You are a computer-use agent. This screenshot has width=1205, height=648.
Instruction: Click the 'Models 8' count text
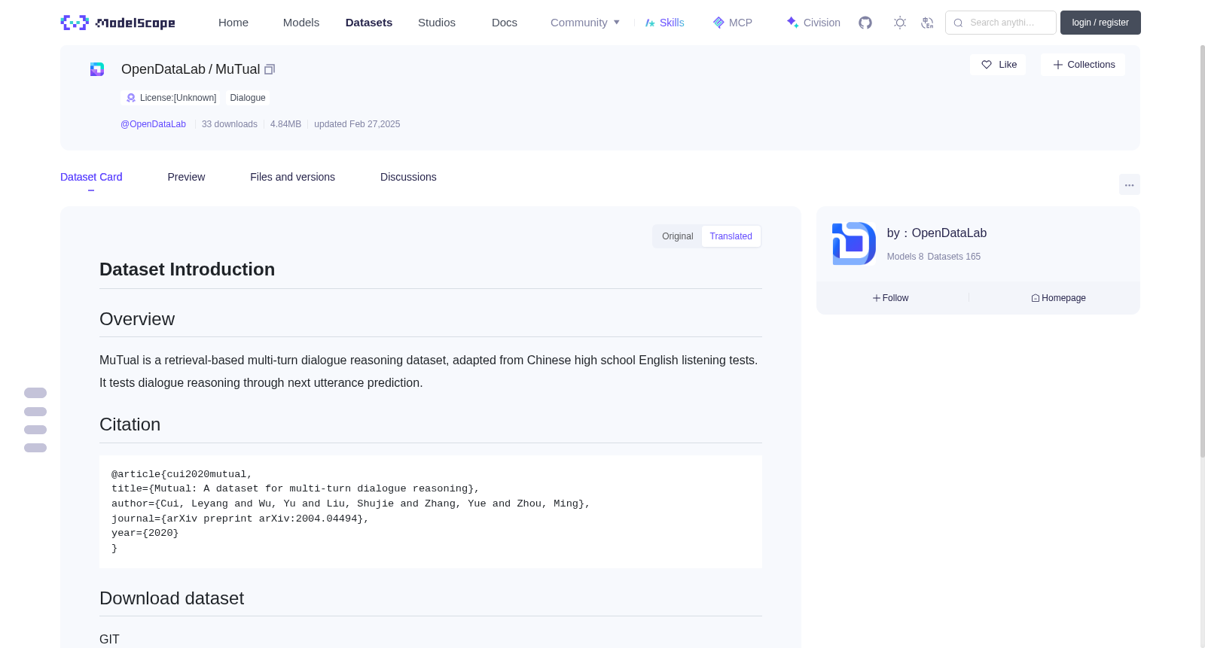point(905,257)
